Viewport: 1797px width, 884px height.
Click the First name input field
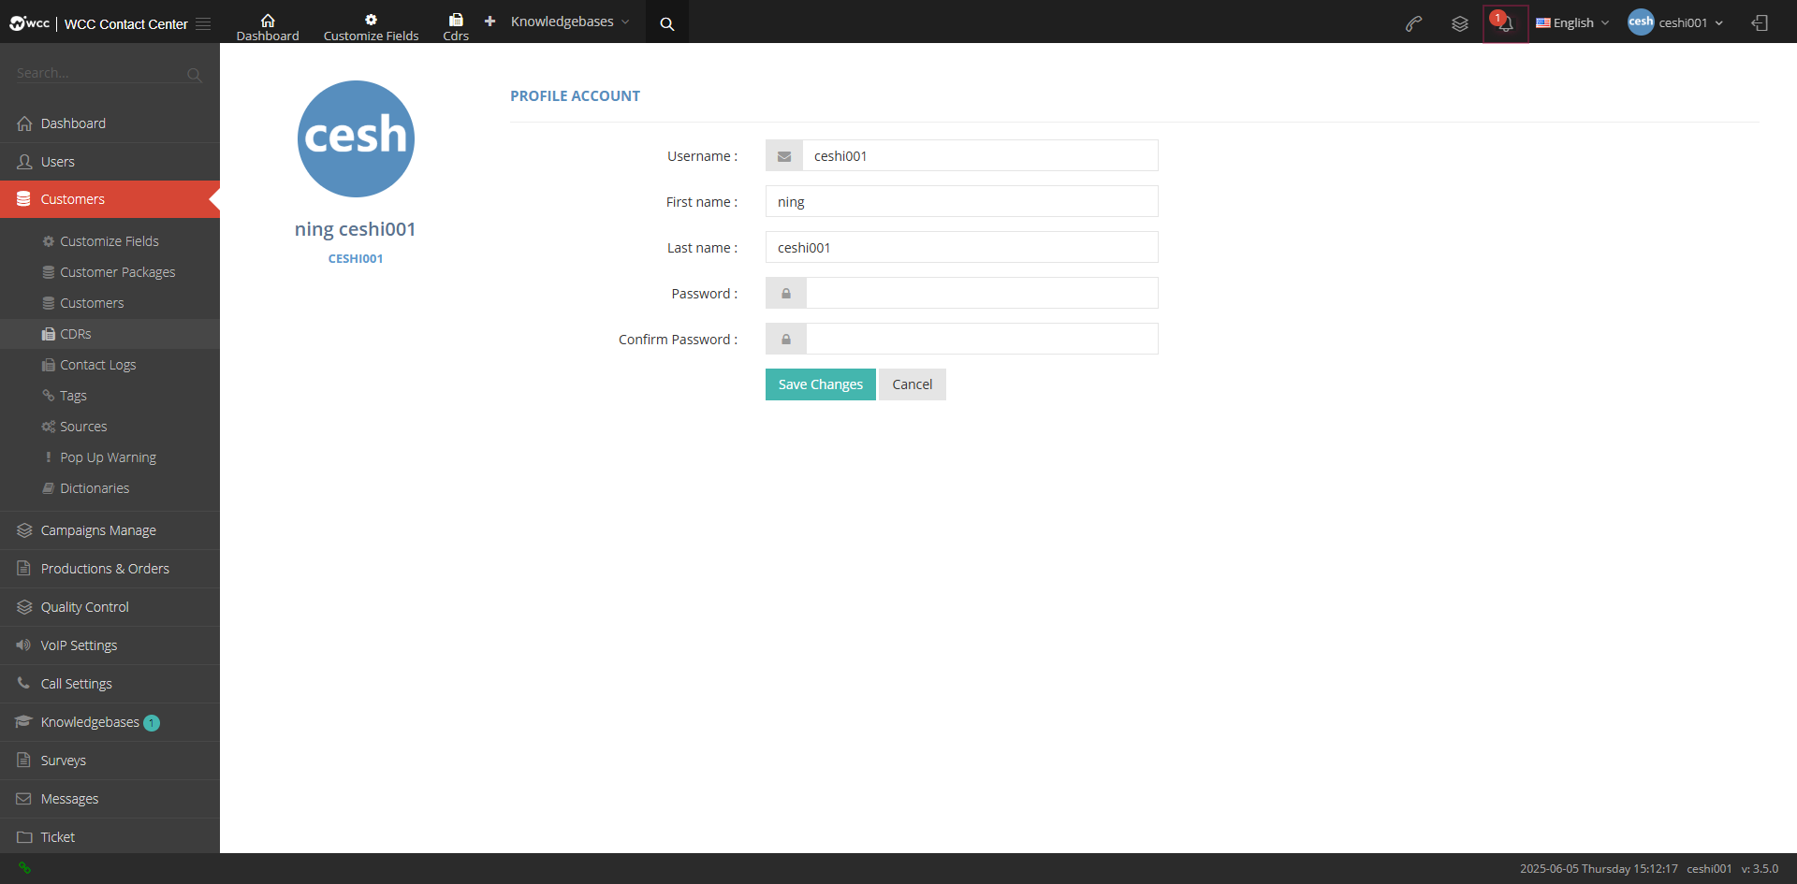click(x=961, y=201)
